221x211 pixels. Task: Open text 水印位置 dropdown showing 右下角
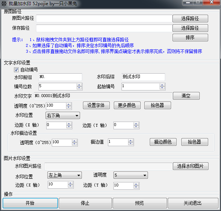pyautogui.click(x=63, y=115)
